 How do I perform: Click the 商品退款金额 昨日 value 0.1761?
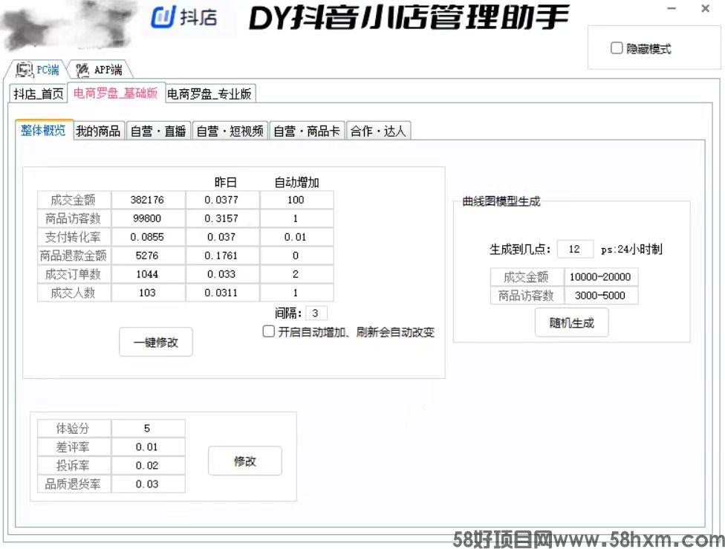pos(222,256)
